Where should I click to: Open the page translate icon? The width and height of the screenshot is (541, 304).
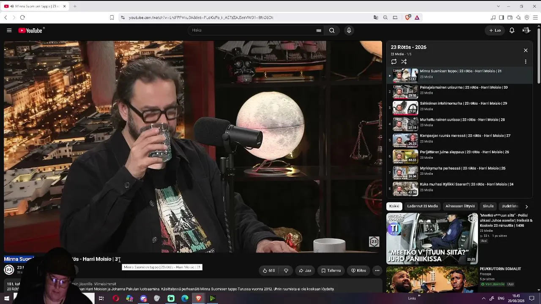(376, 17)
